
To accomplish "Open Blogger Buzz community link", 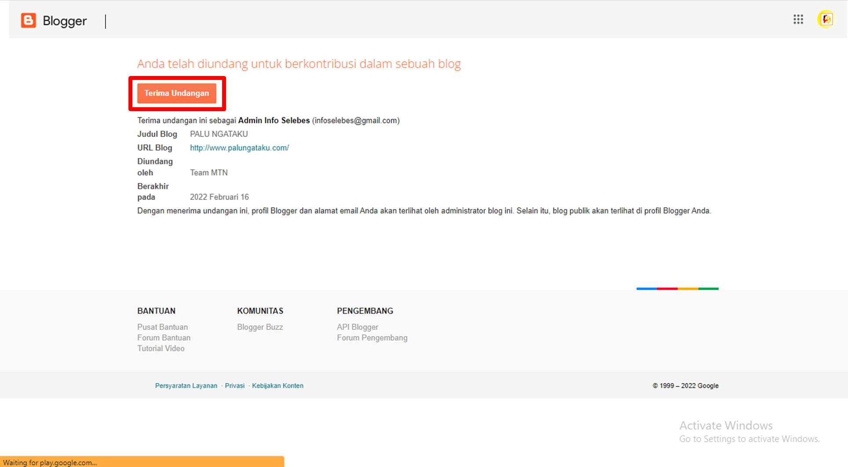I will click(260, 327).
